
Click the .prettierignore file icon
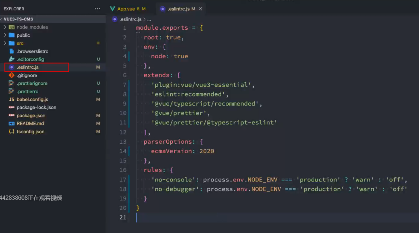click(11, 83)
